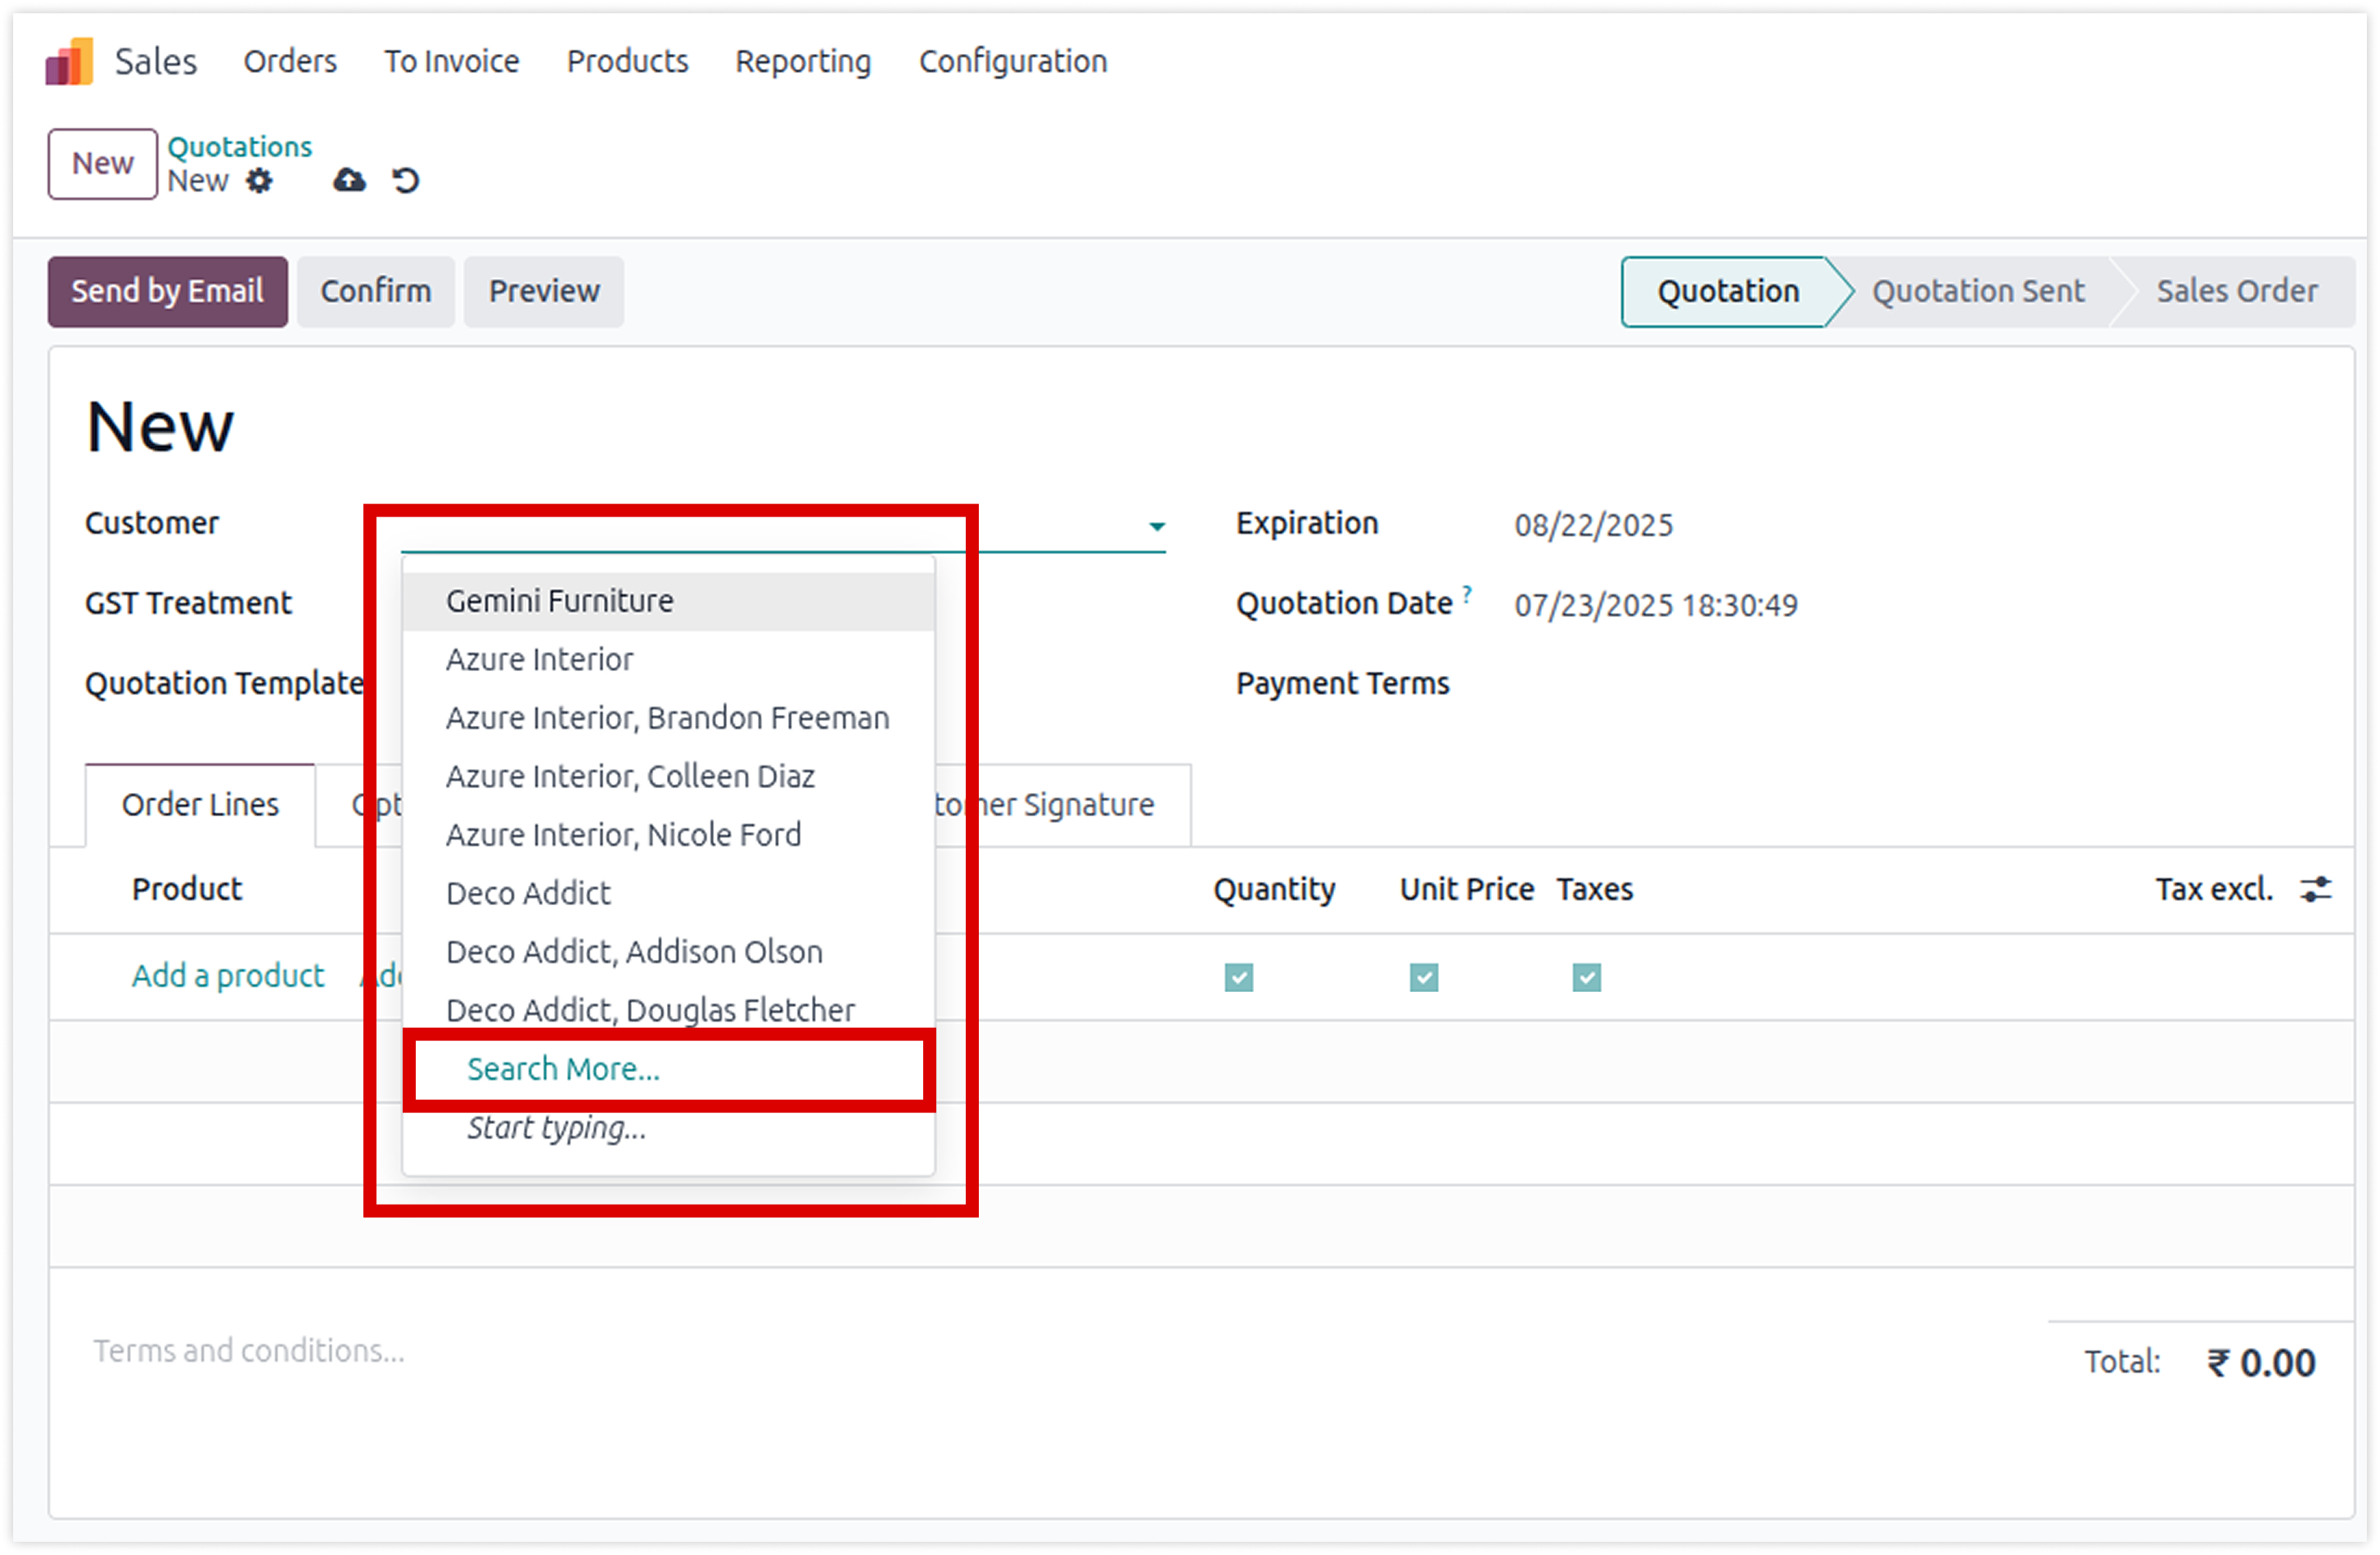Image resolution: width=2380 pixels, height=1555 pixels.
Task: Open the Configuration menu
Action: tap(1013, 62)
